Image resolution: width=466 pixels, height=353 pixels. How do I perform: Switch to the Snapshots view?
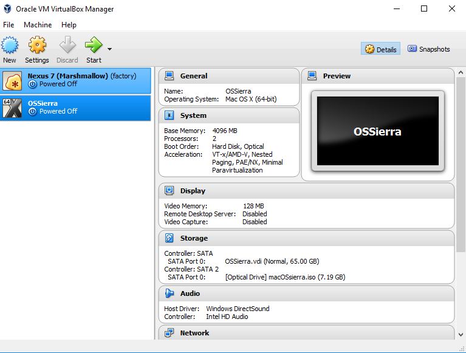pos(428,49)
